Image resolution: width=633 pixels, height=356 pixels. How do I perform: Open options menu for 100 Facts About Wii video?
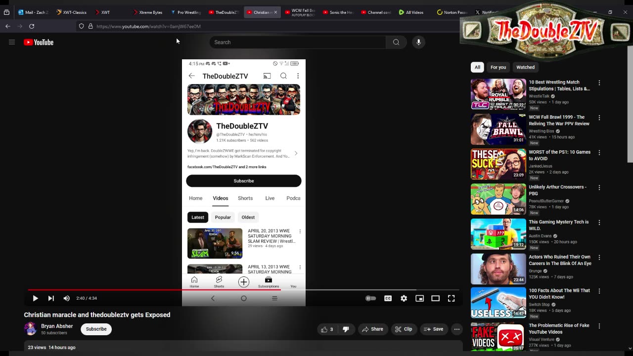click(599, 291)
